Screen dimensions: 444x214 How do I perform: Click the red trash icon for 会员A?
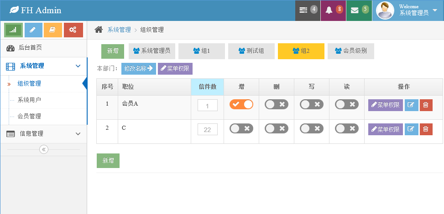tap(426, 105)
